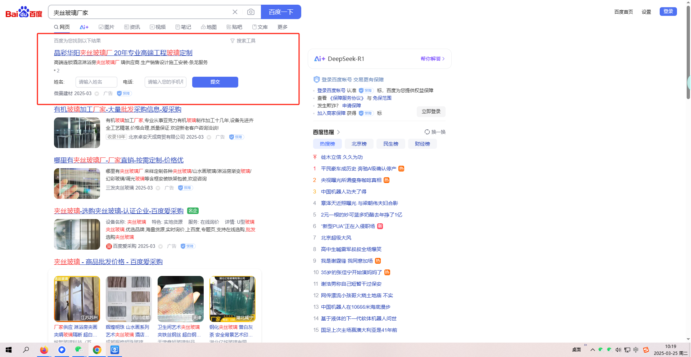Launch Firefox from the taskbar

(44, 350)
